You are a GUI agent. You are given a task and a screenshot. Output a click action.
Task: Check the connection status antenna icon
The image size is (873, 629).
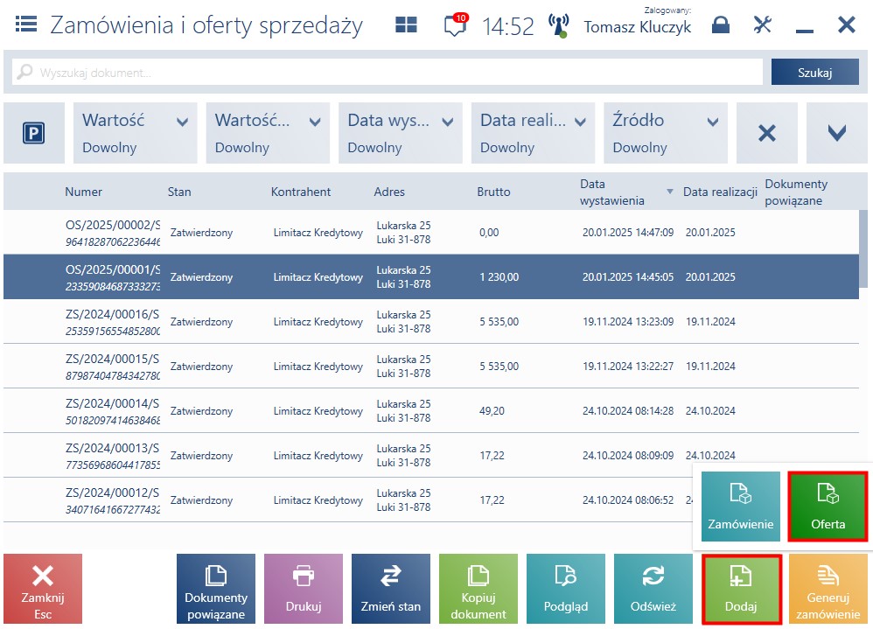coord(558,25)
